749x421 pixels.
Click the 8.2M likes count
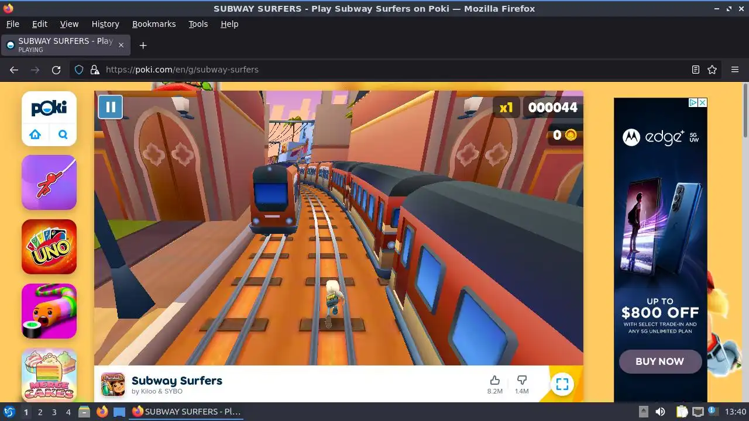click(x=495, y=391)
